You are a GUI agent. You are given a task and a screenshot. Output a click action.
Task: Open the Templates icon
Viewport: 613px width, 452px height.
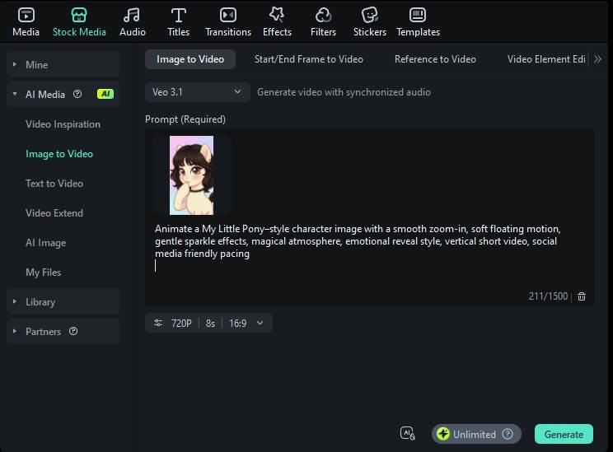click(418, 16)
